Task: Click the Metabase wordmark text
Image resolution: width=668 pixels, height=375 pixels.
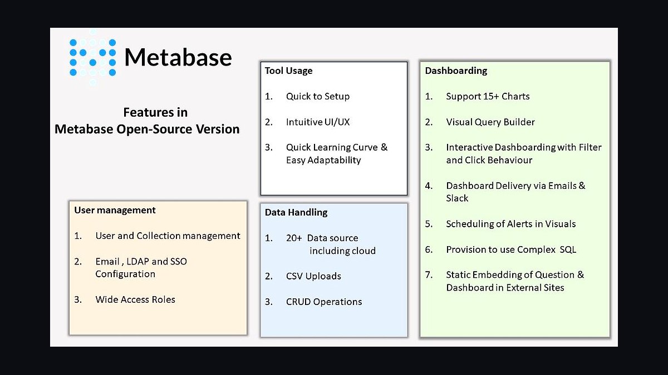Action: [178, 57]
